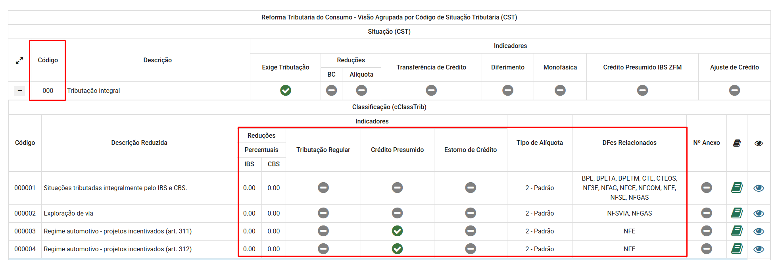Open the green book icon for 000004
Image resolution: width=778 pixels, height=260 pixels.
point(737,249)
